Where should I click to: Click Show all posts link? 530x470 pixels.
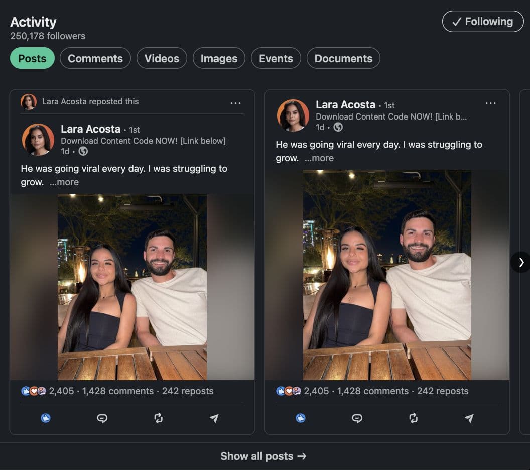click(x=263, y=456)
